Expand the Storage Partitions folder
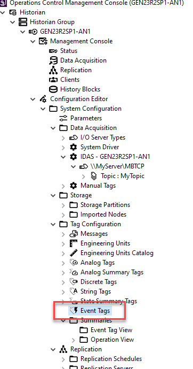This screenshot has width=193, height=369. coord(63,205)
